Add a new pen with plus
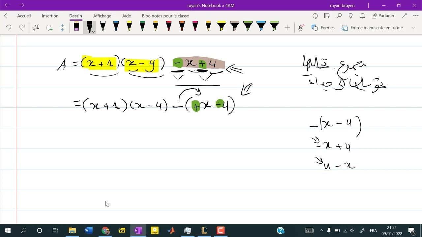Viewport: 422px width, 237px height. point(287,28)
